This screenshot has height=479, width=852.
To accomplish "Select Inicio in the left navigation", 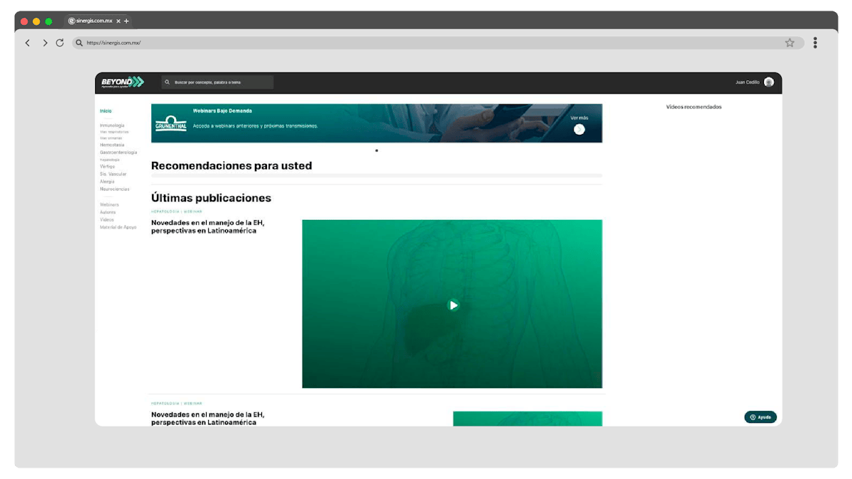I will (x=105, y=111).
